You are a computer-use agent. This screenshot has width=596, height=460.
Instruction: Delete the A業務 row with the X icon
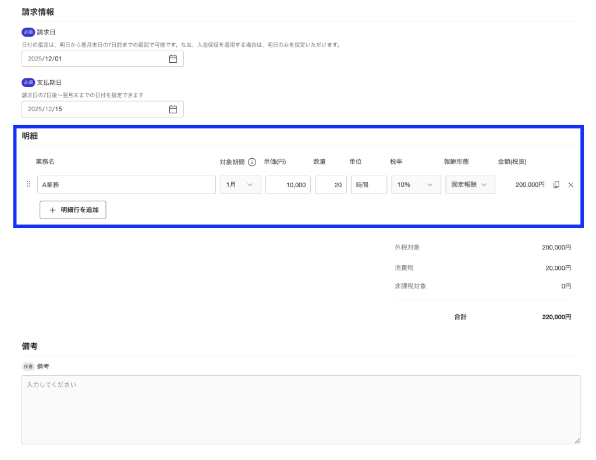(570, 185)
